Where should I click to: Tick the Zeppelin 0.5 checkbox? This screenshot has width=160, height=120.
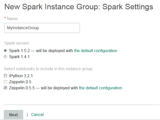tap(5, 82)
